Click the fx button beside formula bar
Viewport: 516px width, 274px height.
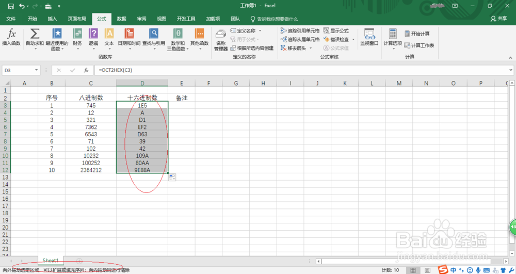click(86, 70)
